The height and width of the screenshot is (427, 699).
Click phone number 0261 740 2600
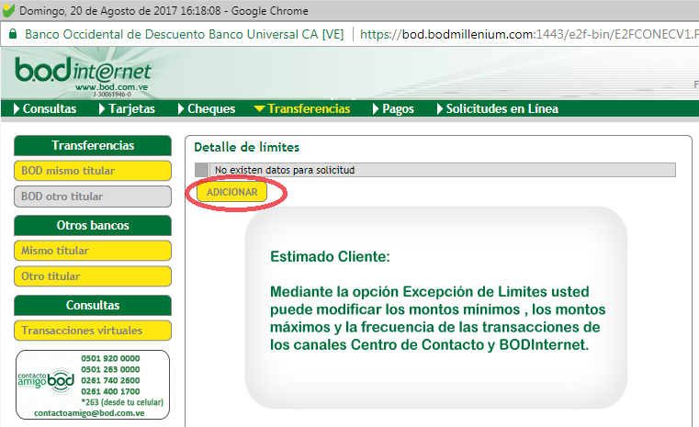[110, 380]
